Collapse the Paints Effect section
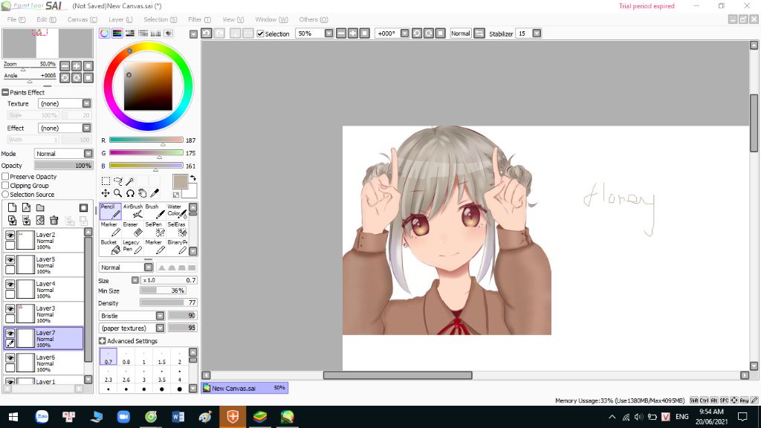761x428 pixels. click(5, 92)
